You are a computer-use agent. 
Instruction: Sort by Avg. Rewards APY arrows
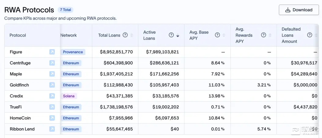pos(270,35)
